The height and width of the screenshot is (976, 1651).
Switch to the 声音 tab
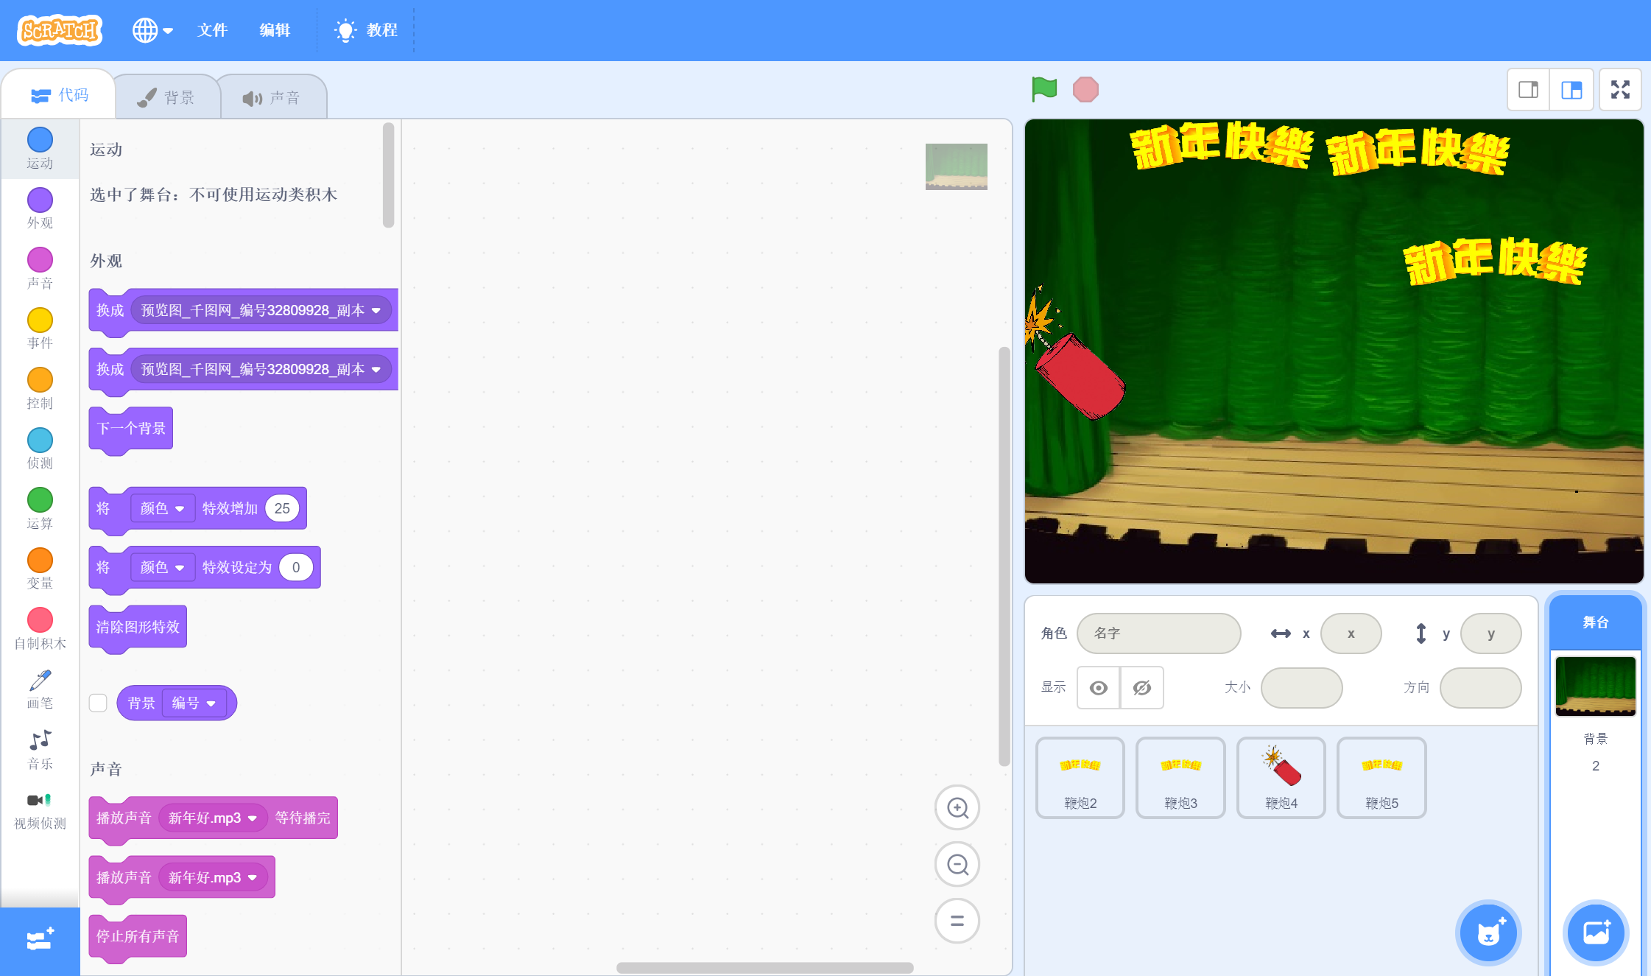tap(272, 97)
